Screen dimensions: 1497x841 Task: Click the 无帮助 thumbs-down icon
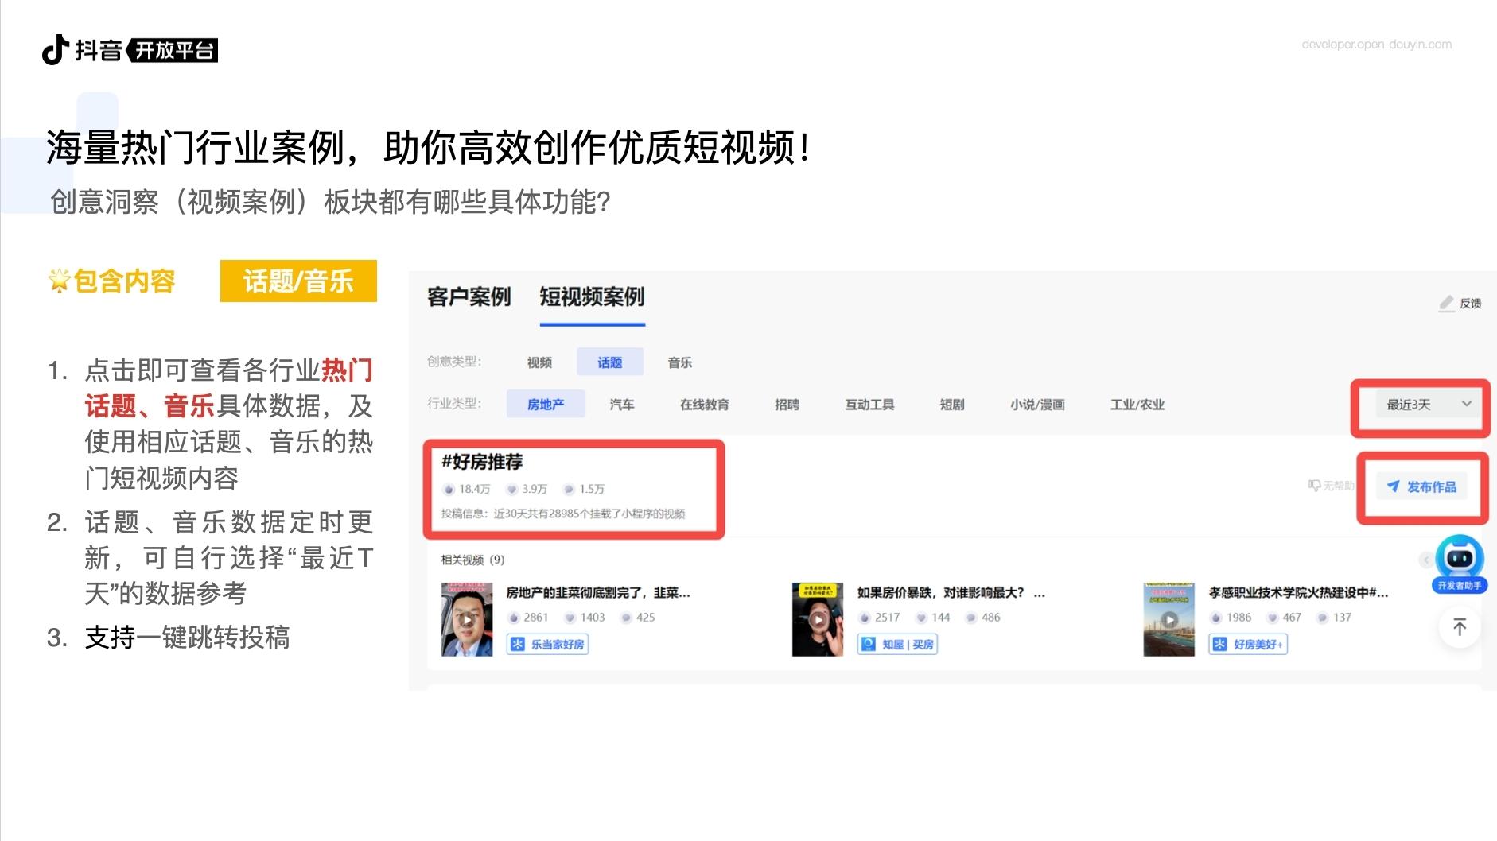click(1314, 486)
